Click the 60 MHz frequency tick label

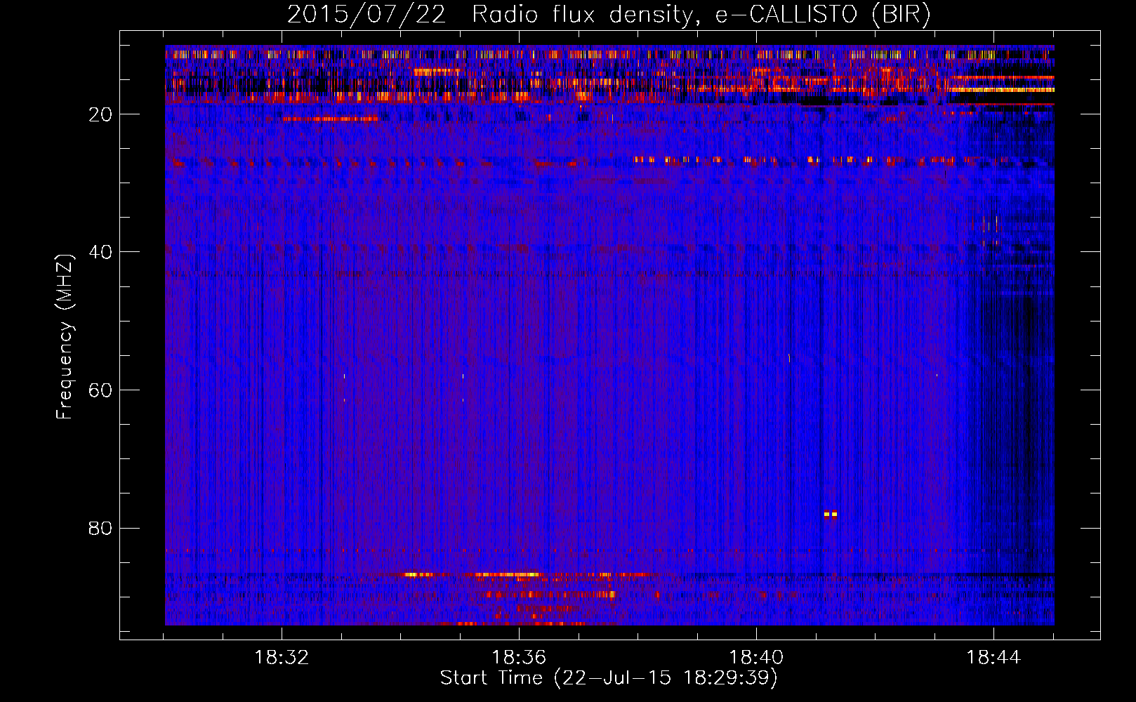(100, 390)
